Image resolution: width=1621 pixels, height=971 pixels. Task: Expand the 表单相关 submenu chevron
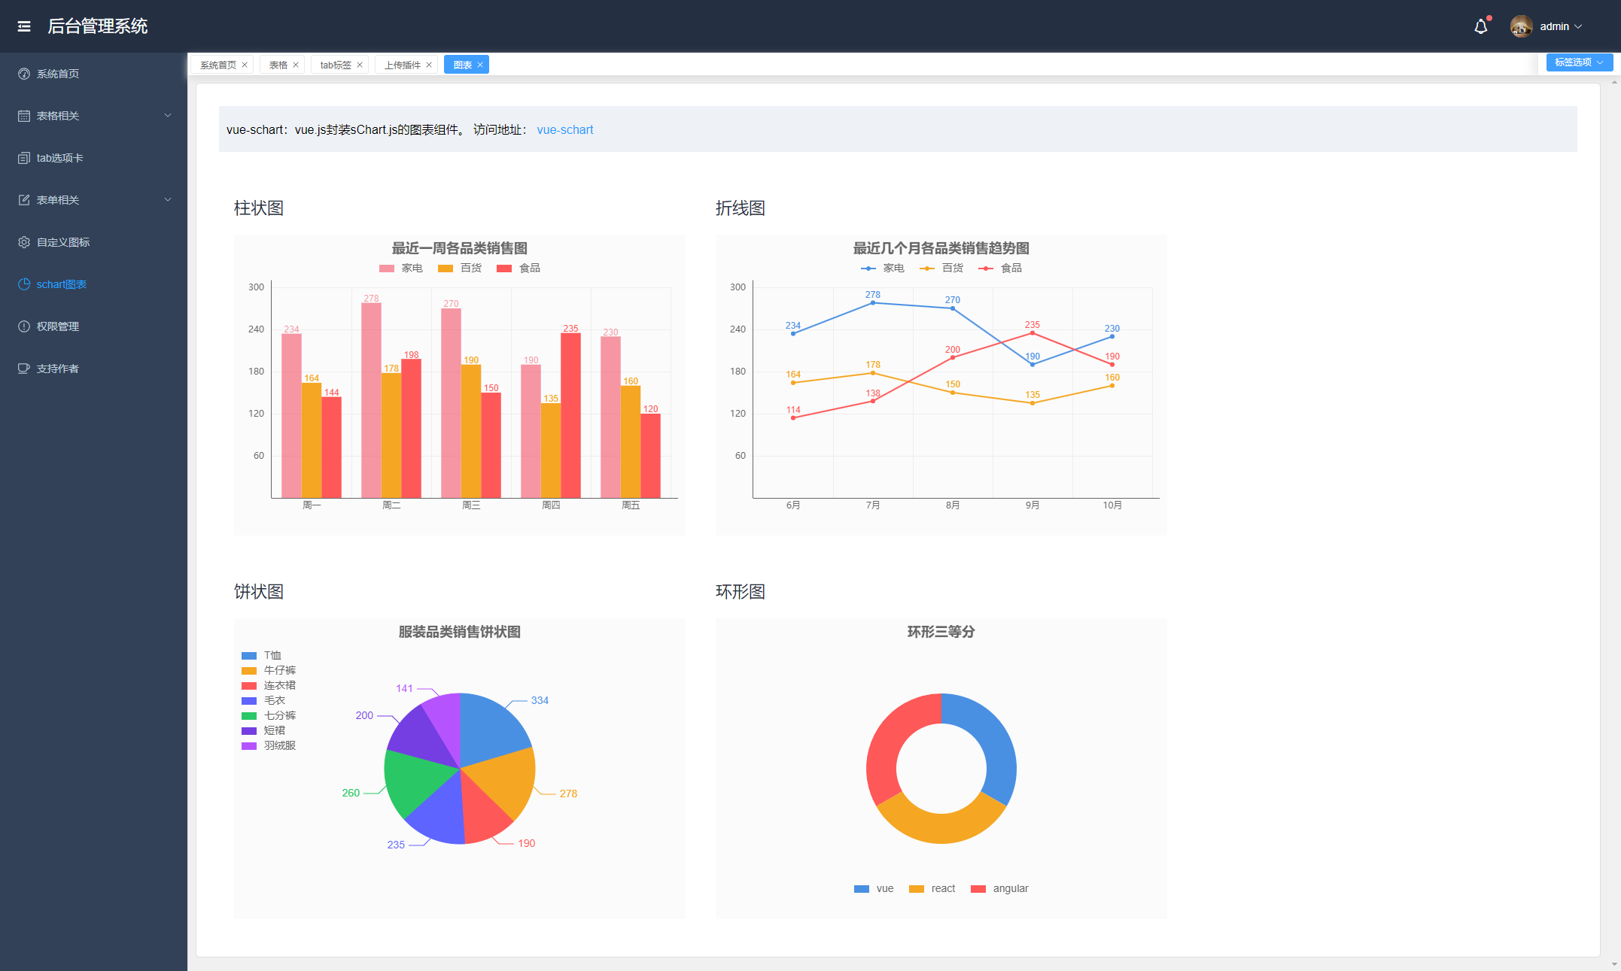pos(168,199)
